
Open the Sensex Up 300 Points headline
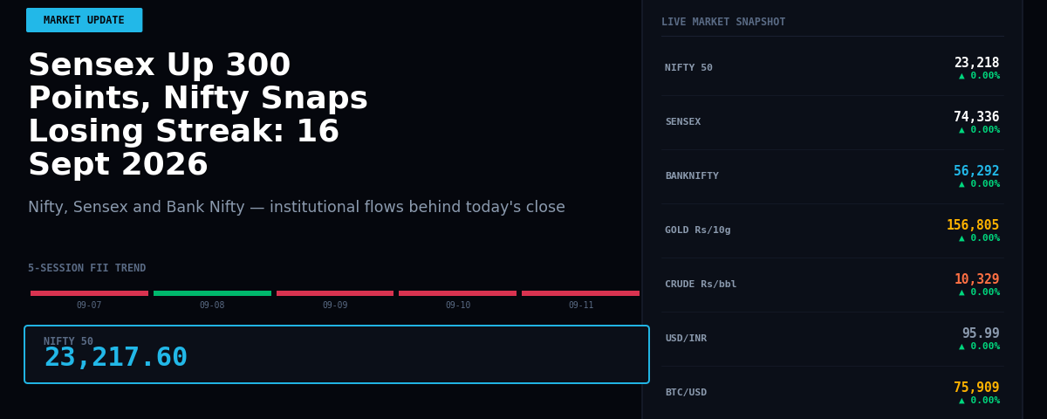tap(198, 115)
